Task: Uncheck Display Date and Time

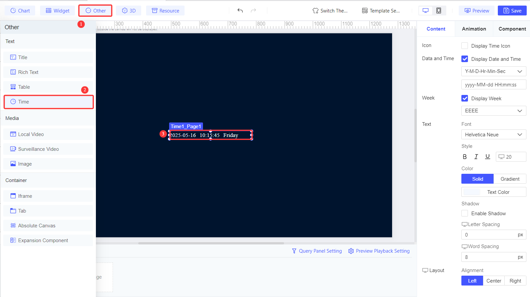Action: (x=465, y=59)
